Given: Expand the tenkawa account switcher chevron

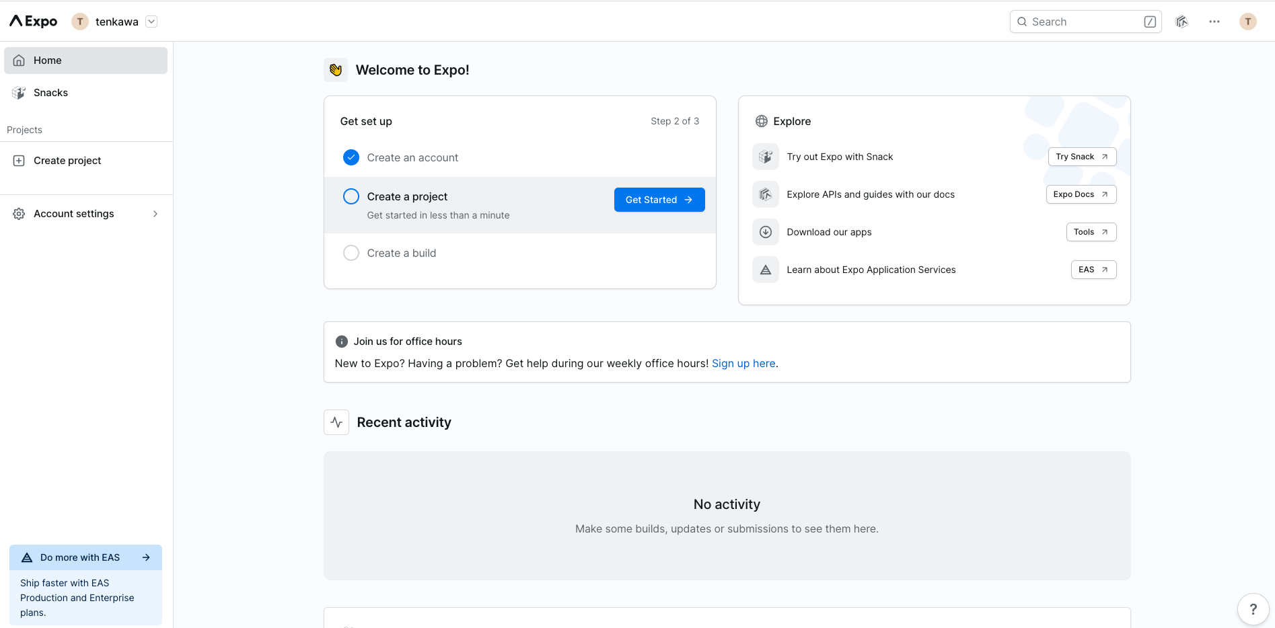Looking at the screenshot, I should point(151,21).
